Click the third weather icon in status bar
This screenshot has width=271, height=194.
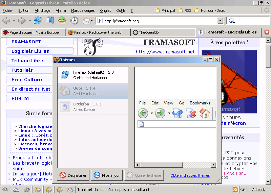pos(27,190)
